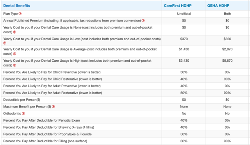
Task: Click CareFirst Annual Published Premium $0
Action: (184, 21)
